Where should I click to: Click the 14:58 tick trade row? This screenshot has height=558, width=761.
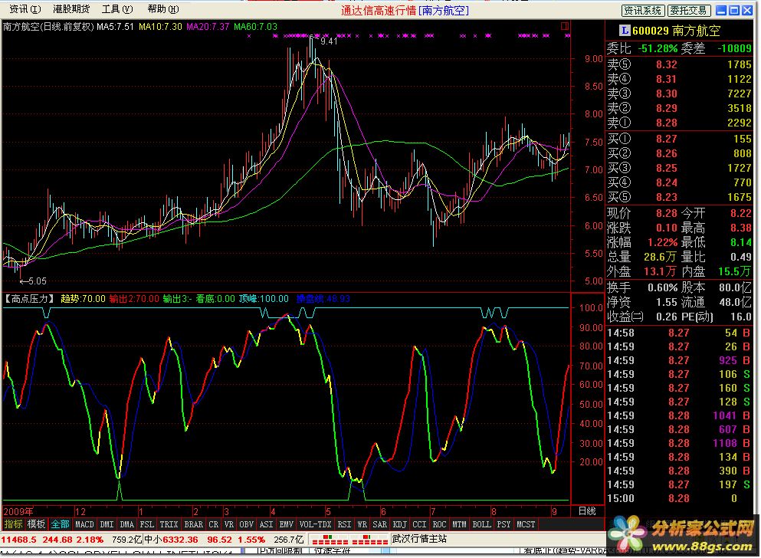678,333
